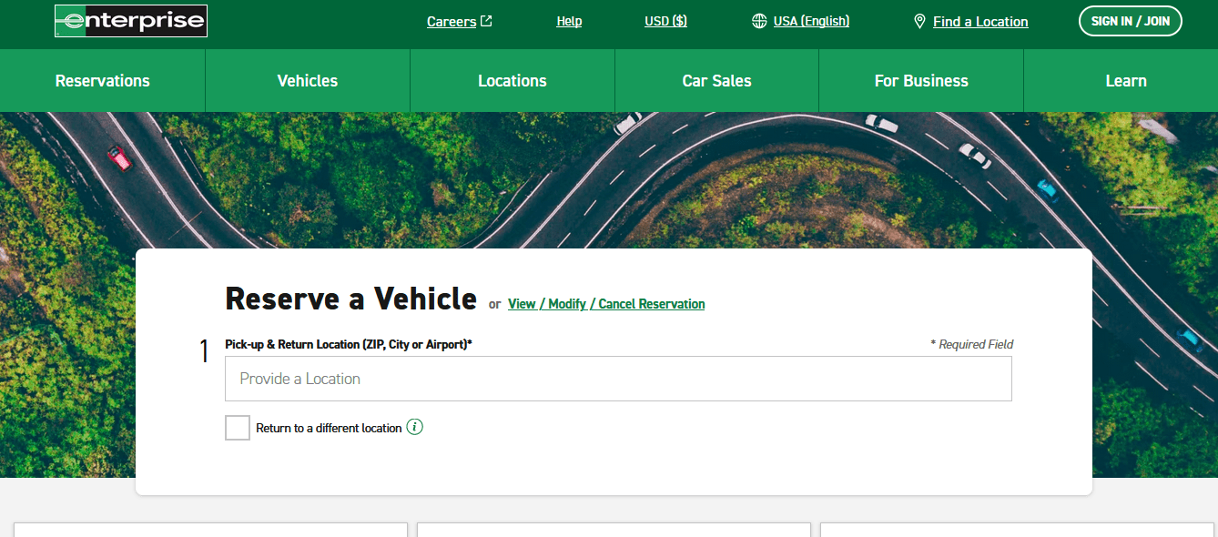Open the USA (English) language selector

coord(811,20)
